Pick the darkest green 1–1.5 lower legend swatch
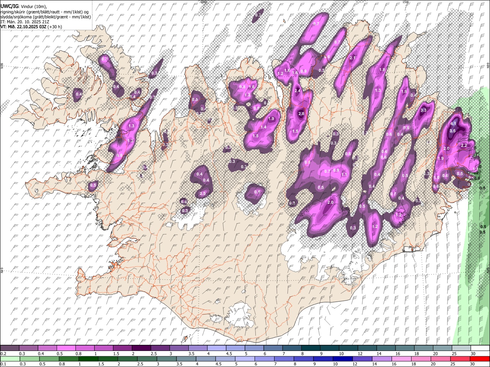Screen dimensions: 490x367 88,359
